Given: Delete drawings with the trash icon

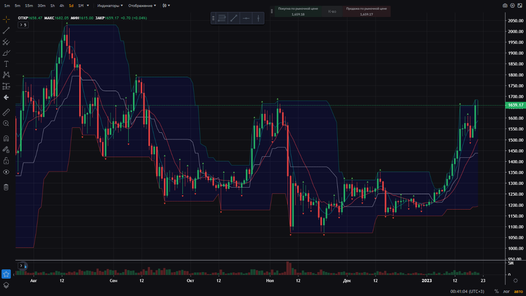Looking at the screenshot, I should click(x=6, y=187).
